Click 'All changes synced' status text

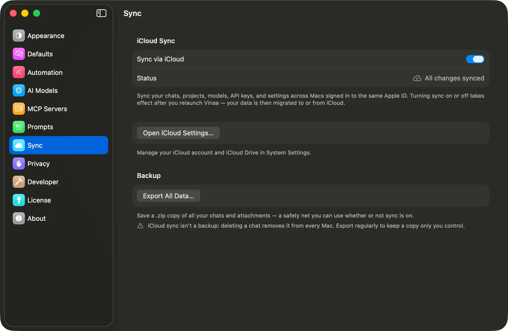[454, 78]
